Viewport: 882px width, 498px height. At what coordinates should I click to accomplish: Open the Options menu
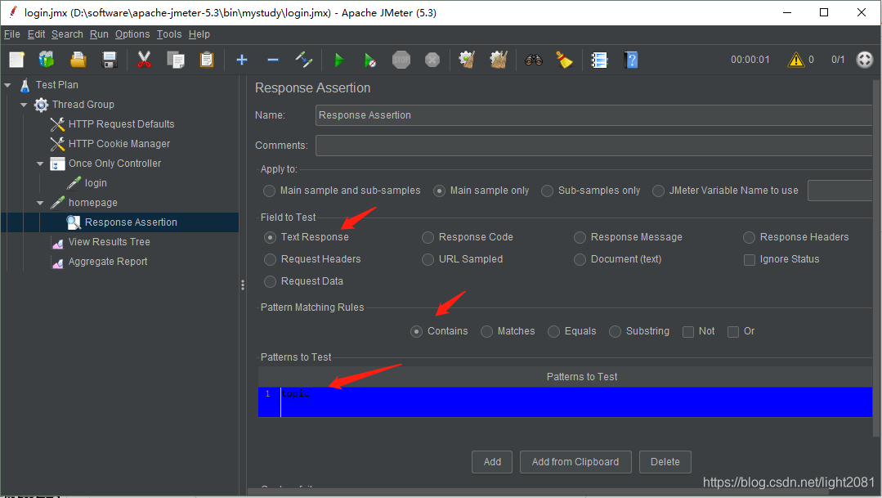[x=132, y=34]
